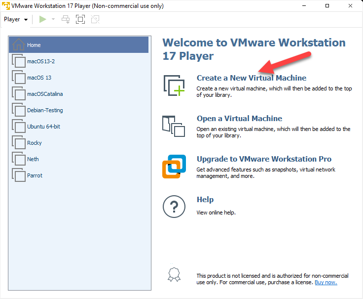Viewport: 363px width, 299px height.
Task: Click the Create a New Virtual Machine icon
Action: [x=174, y=85]
